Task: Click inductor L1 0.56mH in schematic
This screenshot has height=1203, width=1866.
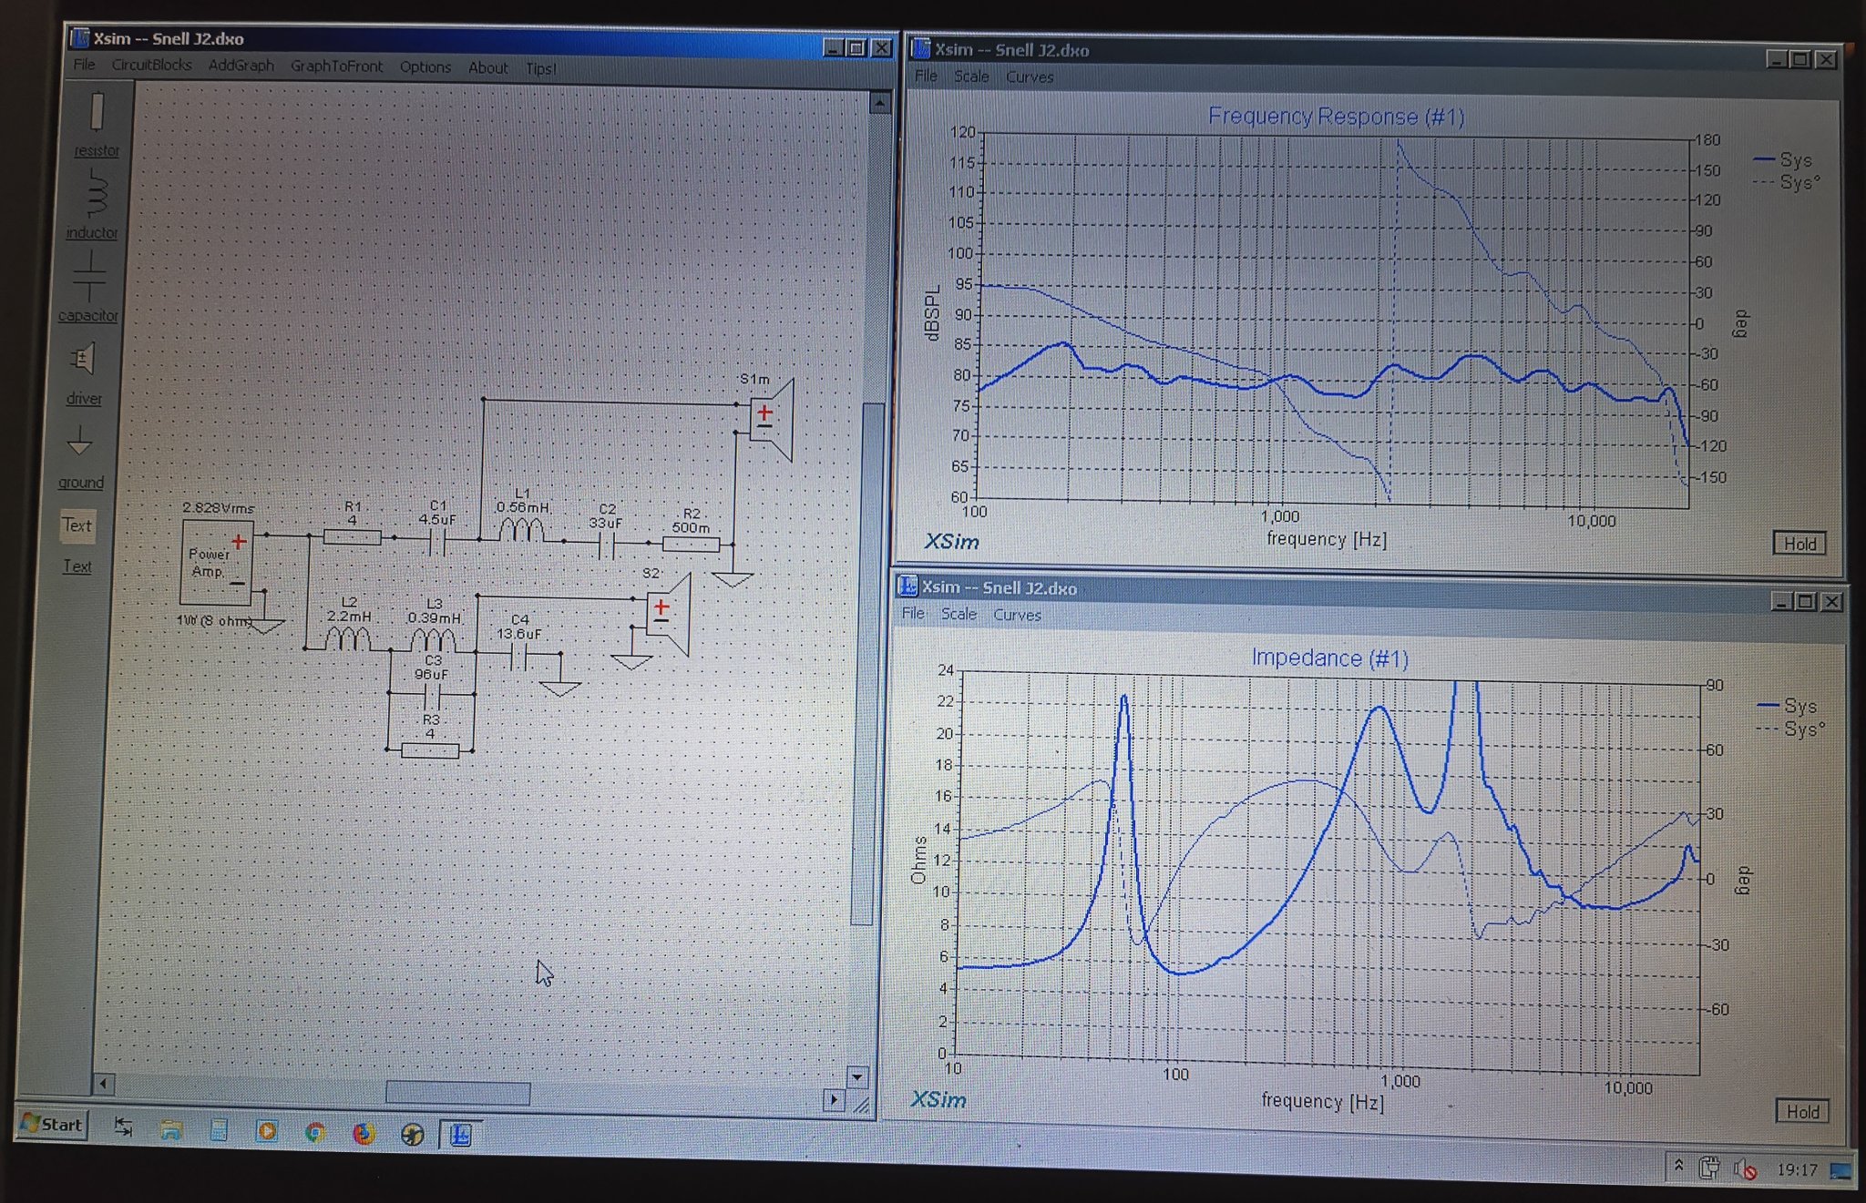Action: pos(521,529)
